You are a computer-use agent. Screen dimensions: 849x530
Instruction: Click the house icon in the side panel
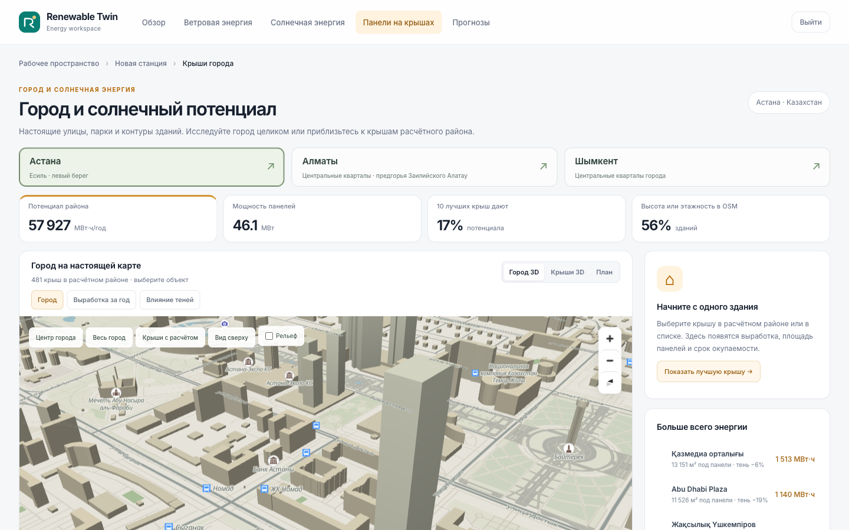coord(670,279)
